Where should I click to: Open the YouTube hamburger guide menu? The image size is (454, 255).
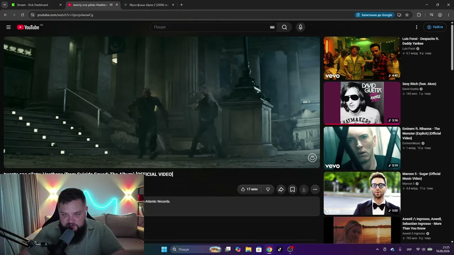(x=9, y=27)
